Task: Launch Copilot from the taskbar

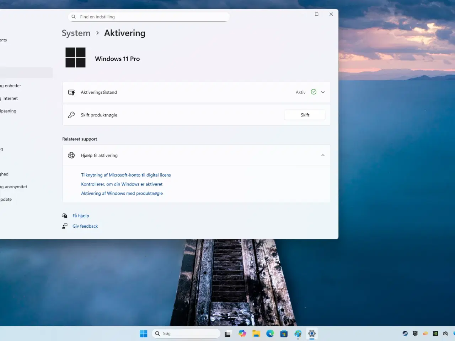Action: (x=242, y=334)
